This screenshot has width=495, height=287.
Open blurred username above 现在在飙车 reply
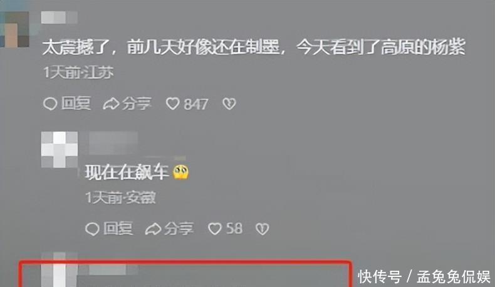click(113, 143)
